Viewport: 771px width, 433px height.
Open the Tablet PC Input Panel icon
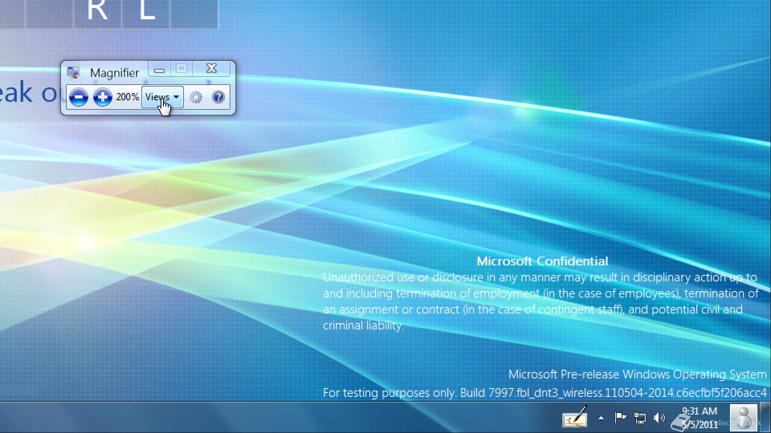(575, 418)
